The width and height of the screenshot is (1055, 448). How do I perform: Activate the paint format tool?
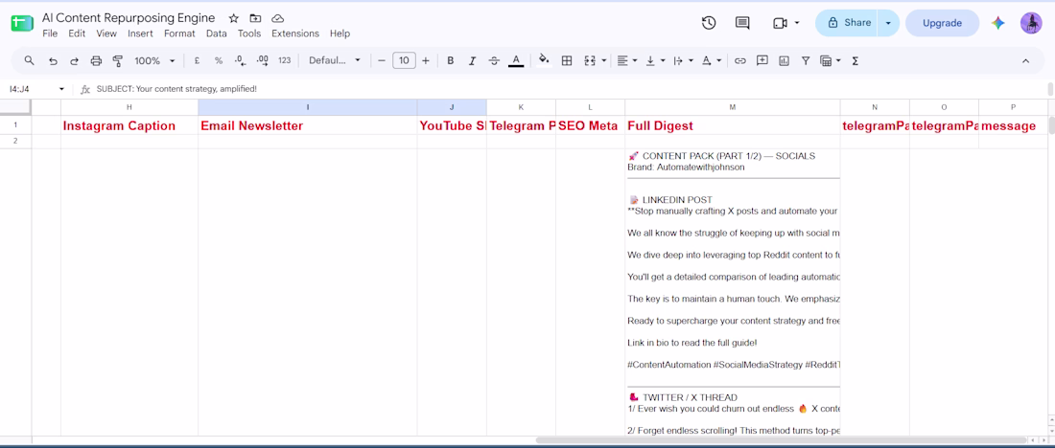click(x=118, y=60)
